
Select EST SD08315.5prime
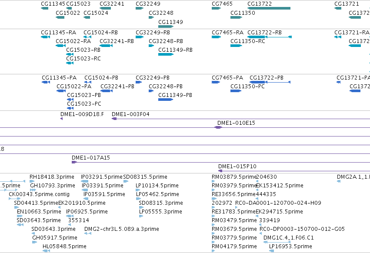[x=145, y=177]
